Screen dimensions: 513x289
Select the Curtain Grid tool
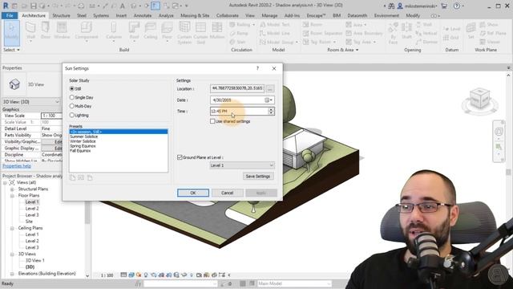click(200, 33)
